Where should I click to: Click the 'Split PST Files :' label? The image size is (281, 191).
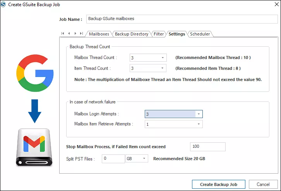coord(81,159)
